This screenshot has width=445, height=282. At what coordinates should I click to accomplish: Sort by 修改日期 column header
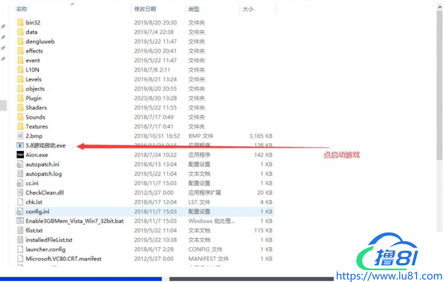click(145, 9)
